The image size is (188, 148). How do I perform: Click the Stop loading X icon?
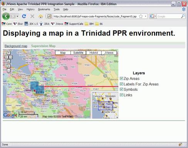pyautogui.click(x=32, y=16)
